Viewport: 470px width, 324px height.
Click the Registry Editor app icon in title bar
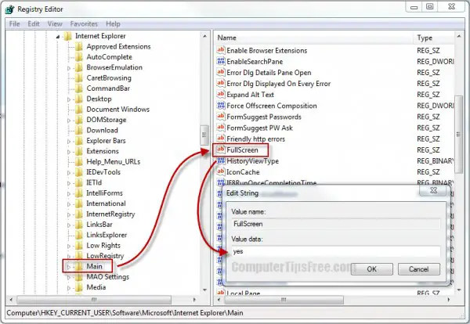point(9,9)
